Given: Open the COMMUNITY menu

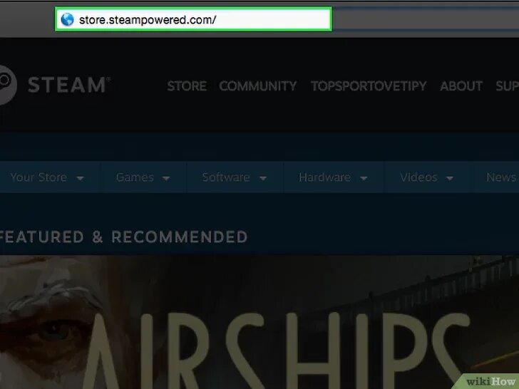Looking at the screenshot, I should click(x=258, y=86).
